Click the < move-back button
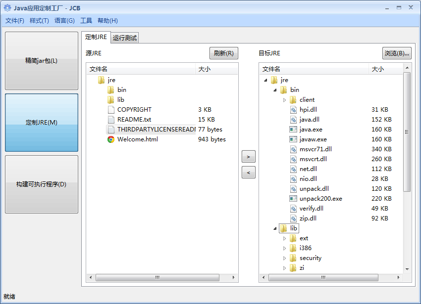The width and height of the screenshot is (421, 304). pos(248,173)
